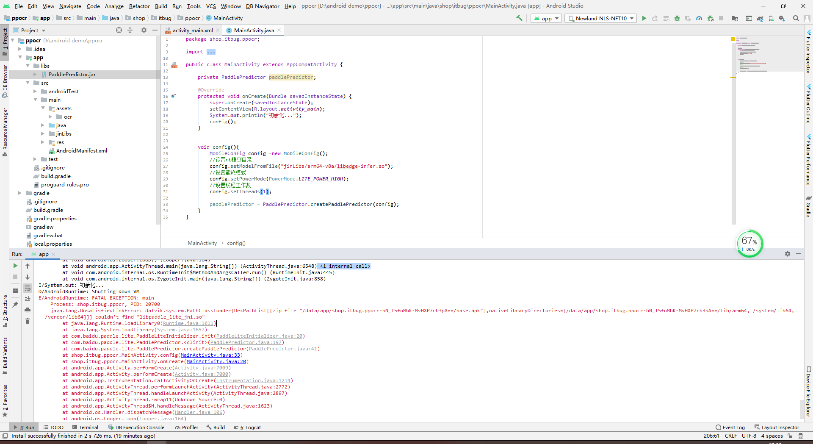This screenshot has height=444, width=813.
Task: Restore layout icon in Run panel
Action: pos(15,290)
